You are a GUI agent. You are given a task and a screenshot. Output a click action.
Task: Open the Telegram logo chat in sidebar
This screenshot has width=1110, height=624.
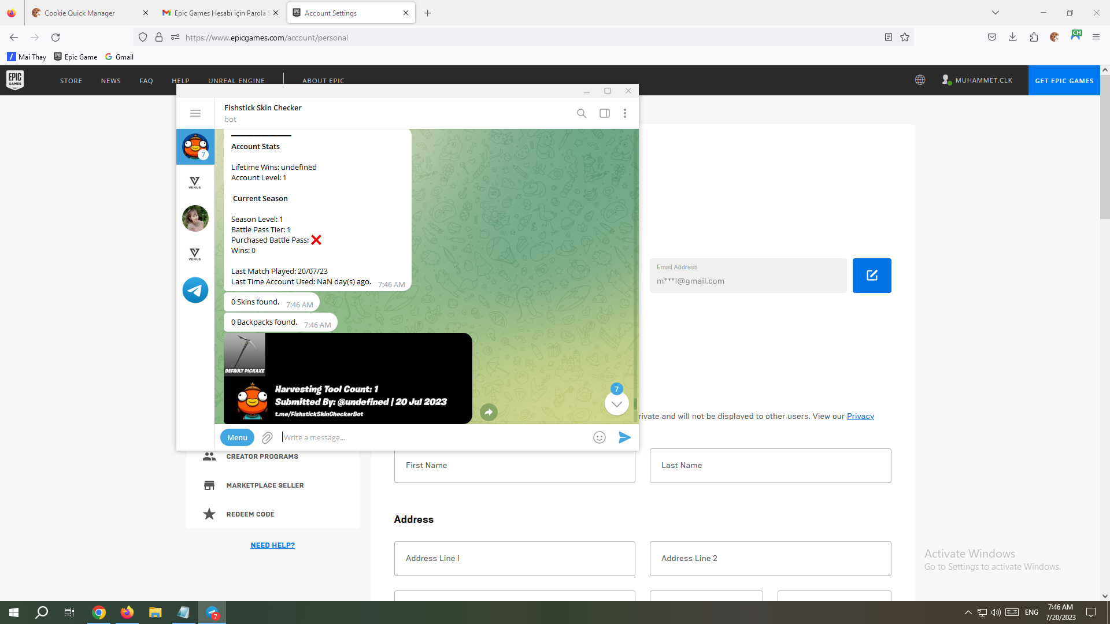point(195,290)
